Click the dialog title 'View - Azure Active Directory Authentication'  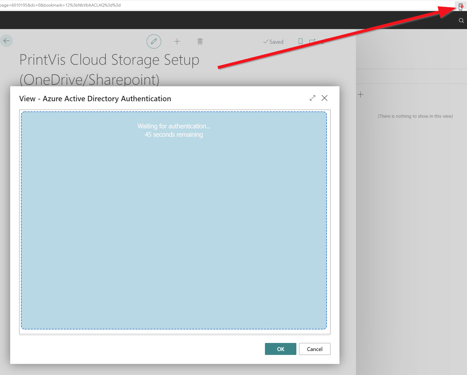pos(95,99)
